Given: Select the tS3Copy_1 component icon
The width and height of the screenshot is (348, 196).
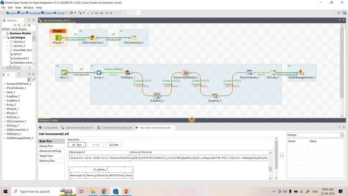Looking at the screenshot, I should click(x=273, y=72).
